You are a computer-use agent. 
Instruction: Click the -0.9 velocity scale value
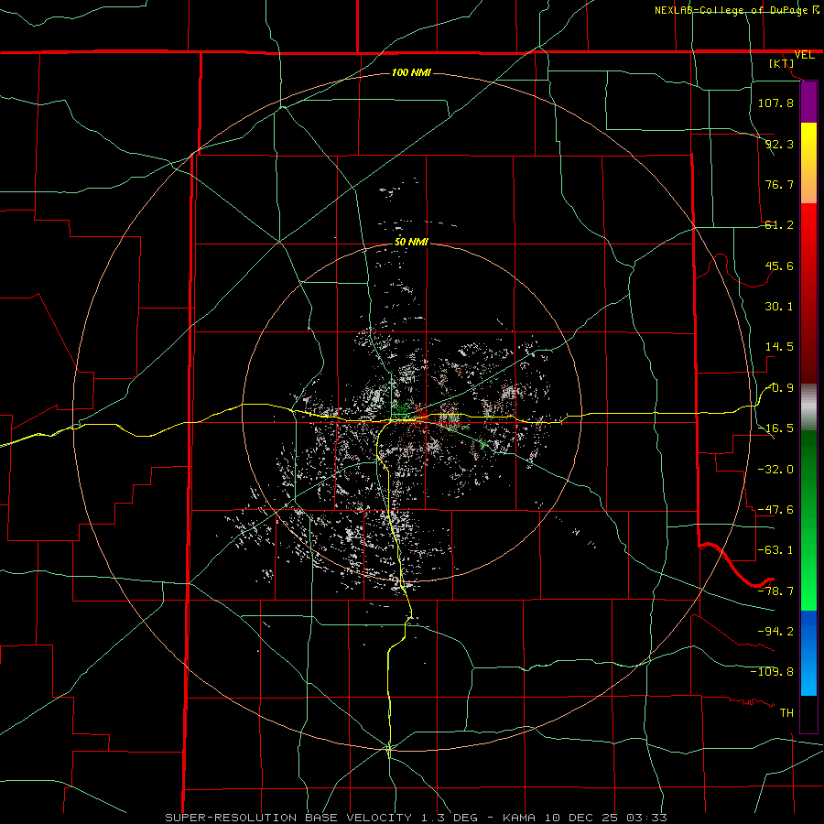click(780, 388)
